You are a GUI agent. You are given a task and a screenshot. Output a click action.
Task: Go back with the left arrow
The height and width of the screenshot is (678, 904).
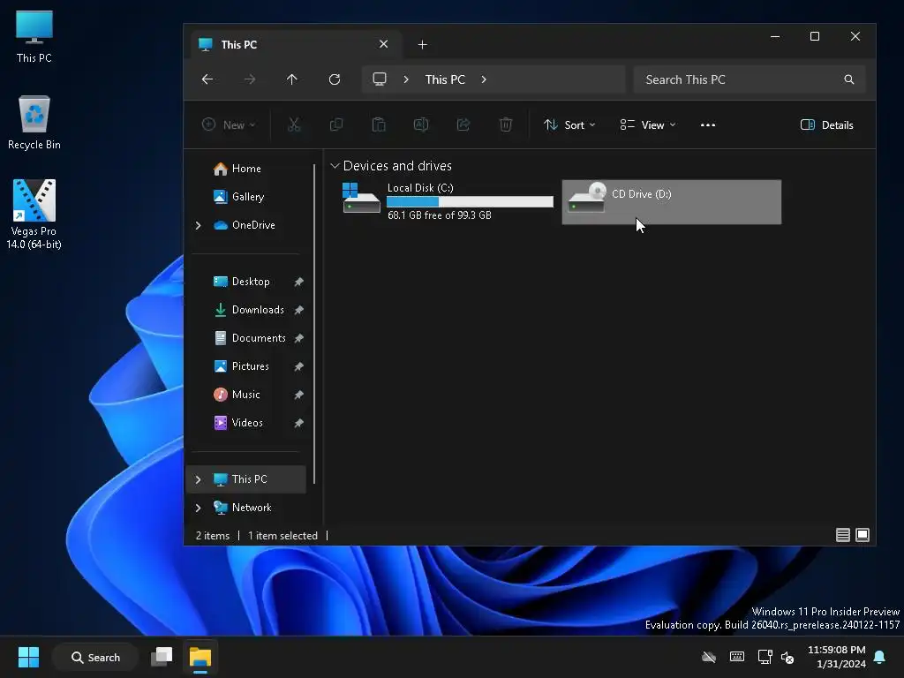click(207, 79)
